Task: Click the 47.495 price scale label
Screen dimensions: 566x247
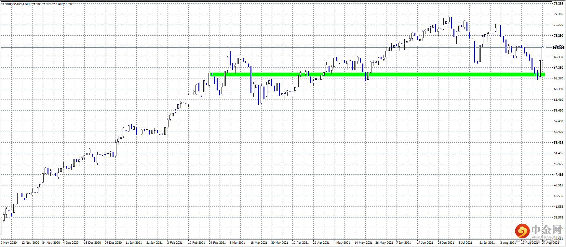Action: point(559,175)
